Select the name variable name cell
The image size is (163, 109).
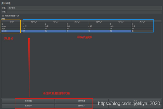coord(12,26)
